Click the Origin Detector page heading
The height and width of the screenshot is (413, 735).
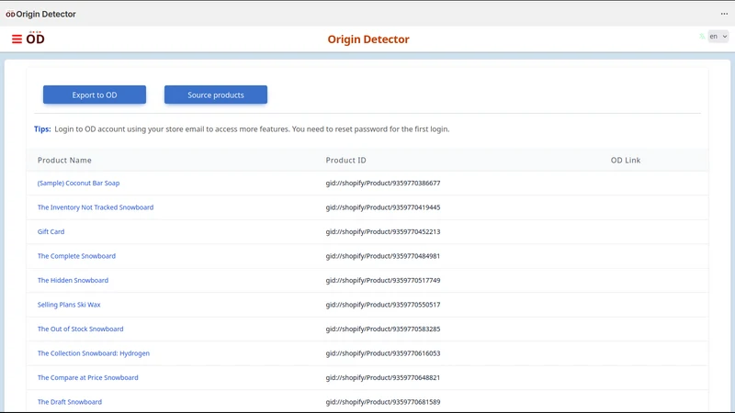click(368, 39)
